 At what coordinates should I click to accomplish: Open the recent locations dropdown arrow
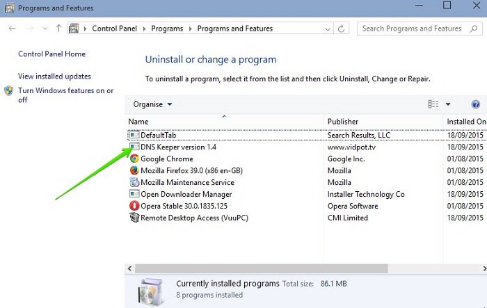point(45,29)
